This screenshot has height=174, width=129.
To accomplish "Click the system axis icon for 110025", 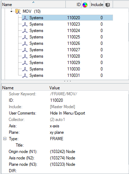I will [25, 37].
